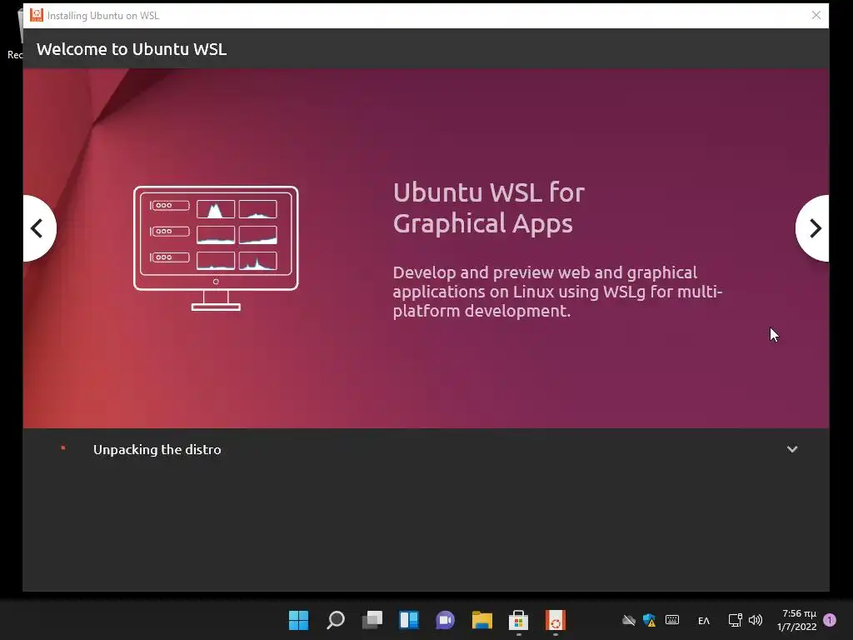The height and width of the screenshot is (640, 853).
Task: Open taskbar Search magnifier
Action: [x=335, y=620]
